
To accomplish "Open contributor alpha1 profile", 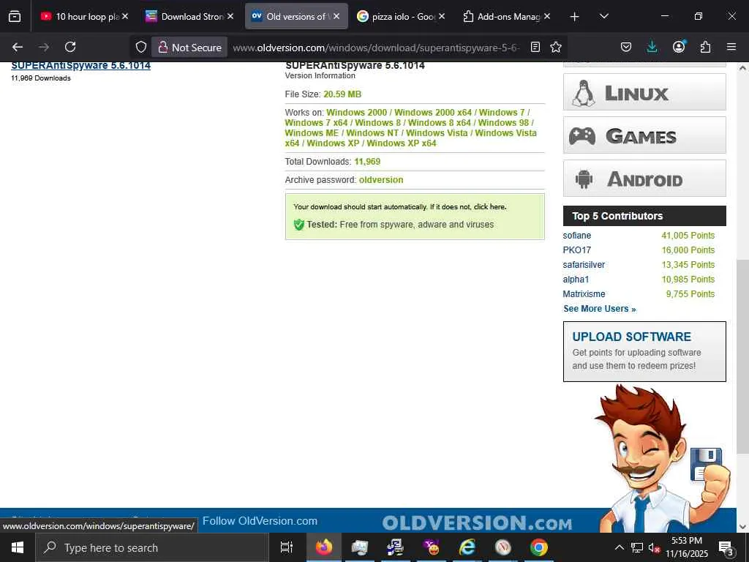I will (x=576, y=280).
